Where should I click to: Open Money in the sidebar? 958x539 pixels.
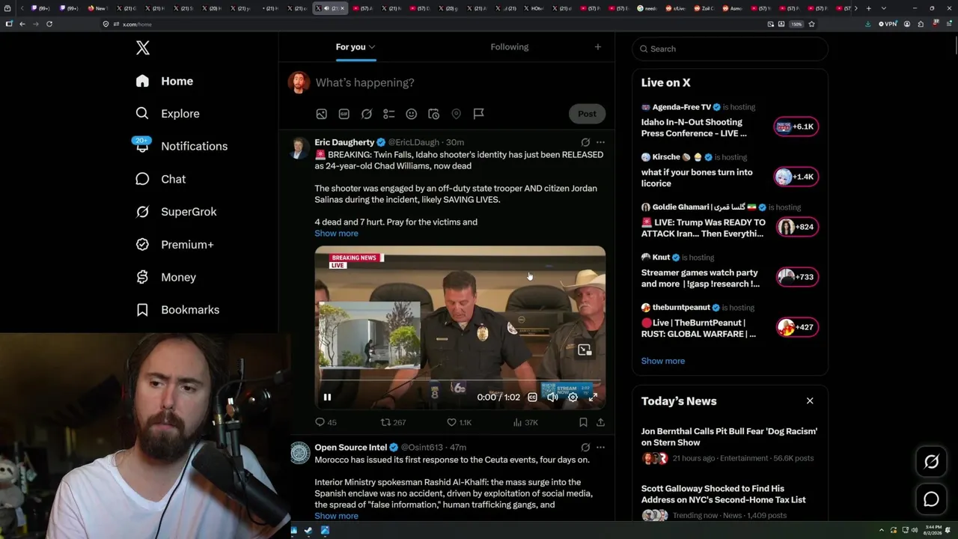pyautogui.click(x=165, y=277)
